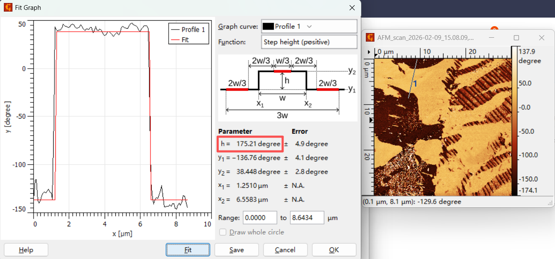Screen dimensions: 555x259
Task: Click the Step height (positive) function field
Action: (309, 42)
